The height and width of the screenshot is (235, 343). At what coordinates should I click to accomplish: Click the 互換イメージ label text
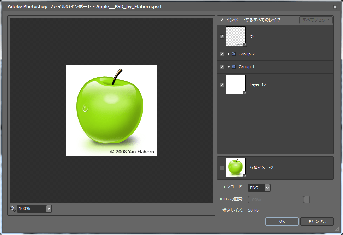click(261, 168)
